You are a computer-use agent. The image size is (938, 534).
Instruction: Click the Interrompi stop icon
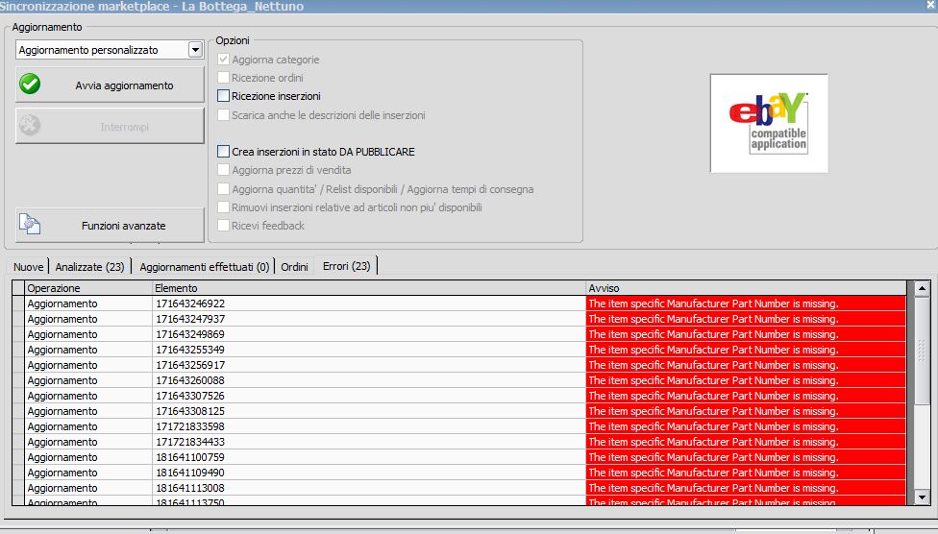(29, 126)
